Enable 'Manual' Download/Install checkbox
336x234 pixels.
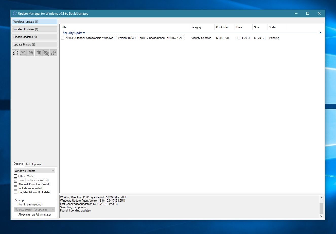tap(15, 184)
